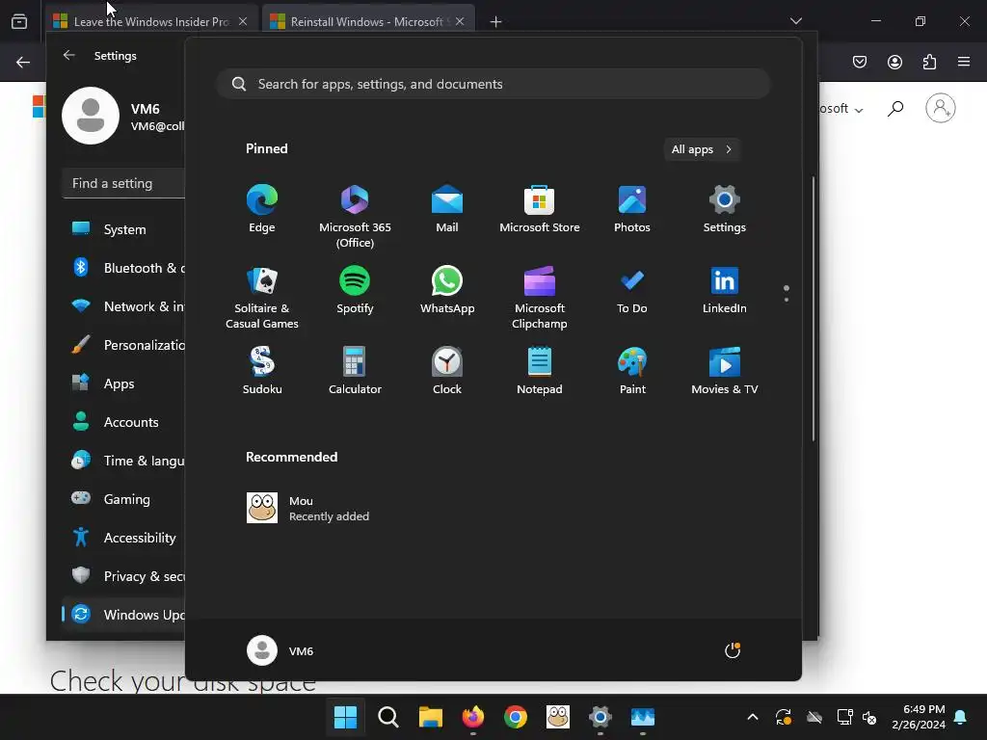Select System in Settings sidebar

123,229
